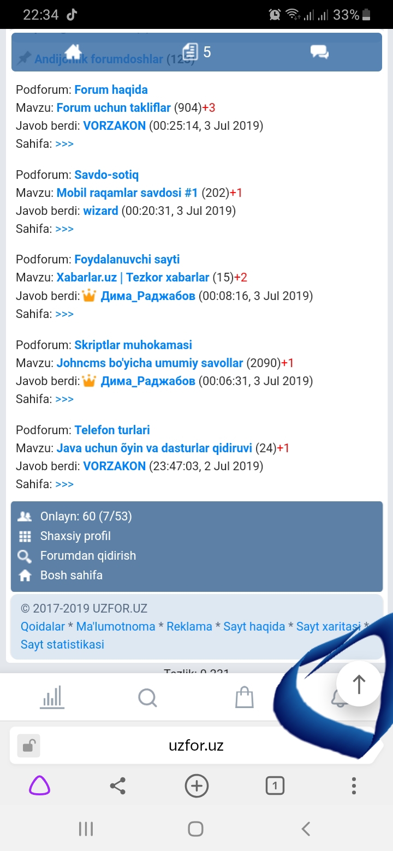Open the unread topics icon showing 5
This screenshot has height=851, width=393.
190,52
